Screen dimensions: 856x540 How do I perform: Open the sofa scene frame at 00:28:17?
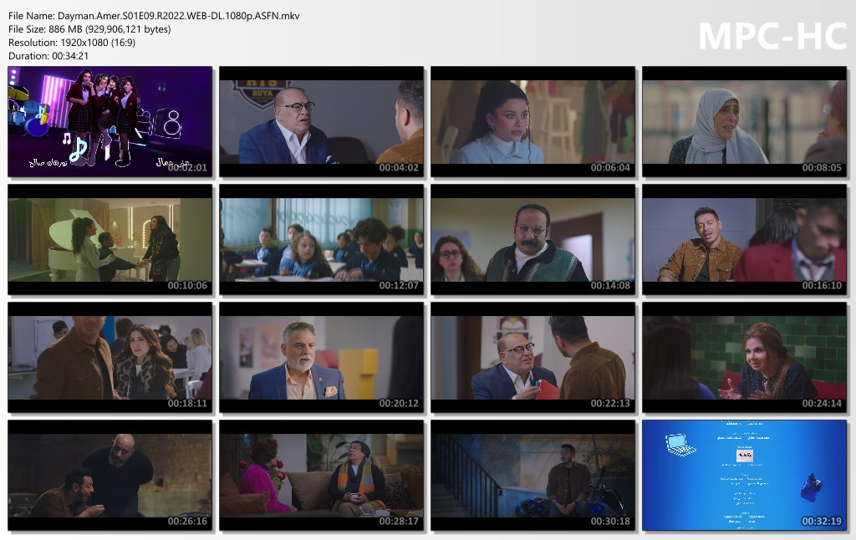[322, 475]
